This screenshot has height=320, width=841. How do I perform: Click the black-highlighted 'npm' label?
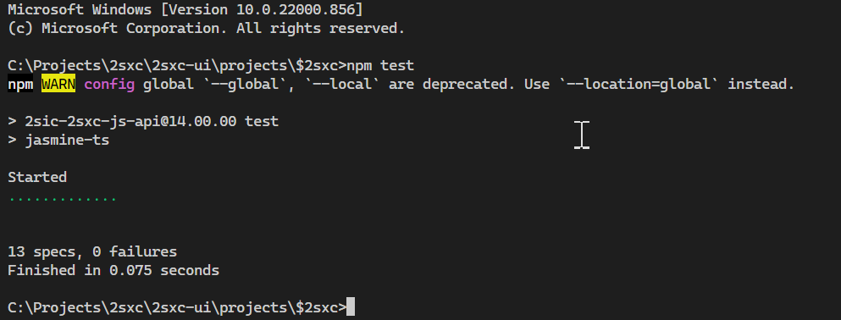coord(20,84)
